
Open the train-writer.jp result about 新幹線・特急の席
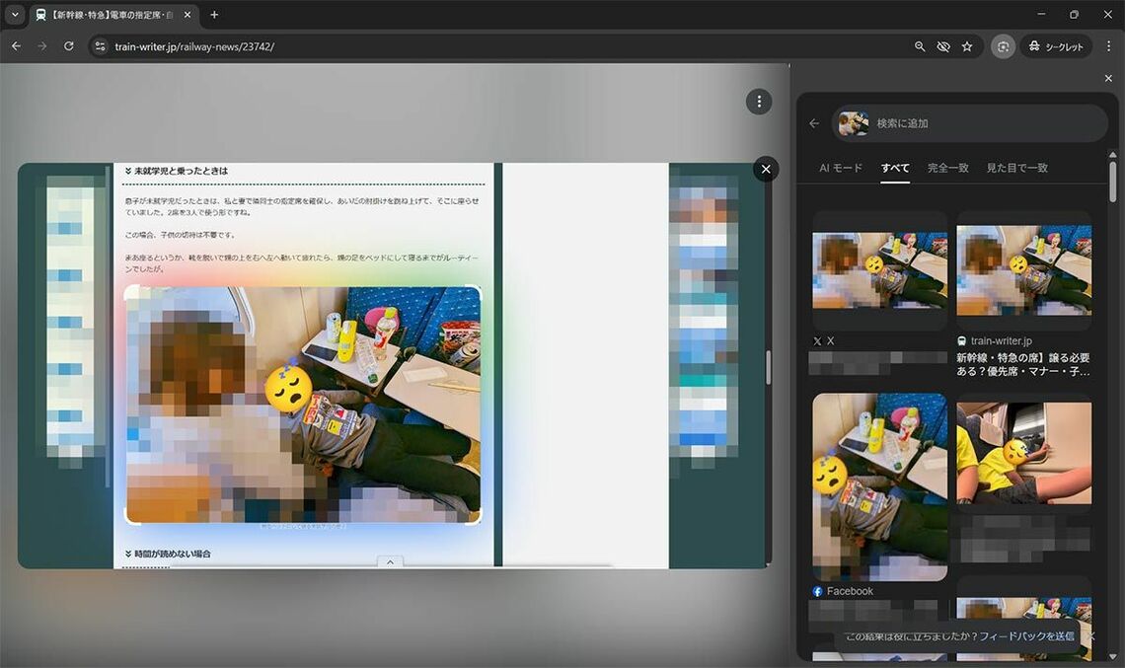[x=1023, y=362]
